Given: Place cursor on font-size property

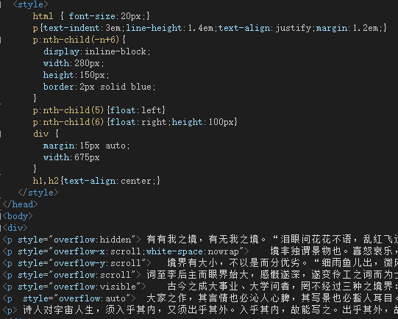Looking at the screenshot, I should (x=92, y=16).
